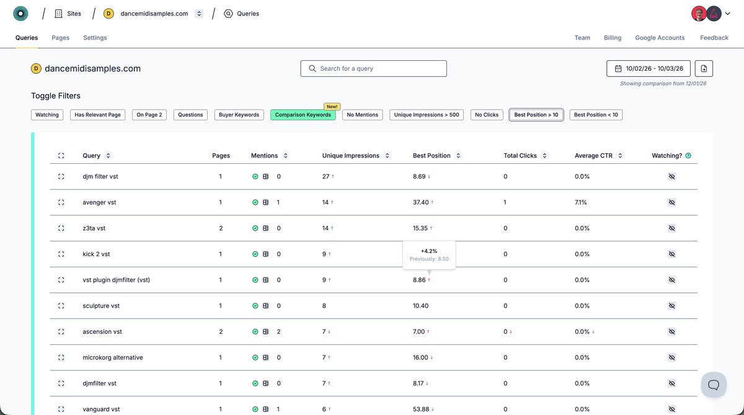Click the Search for a query field
Image resolution: width=744 pixels, height=415 pixels.
click(x=373, y=68)
